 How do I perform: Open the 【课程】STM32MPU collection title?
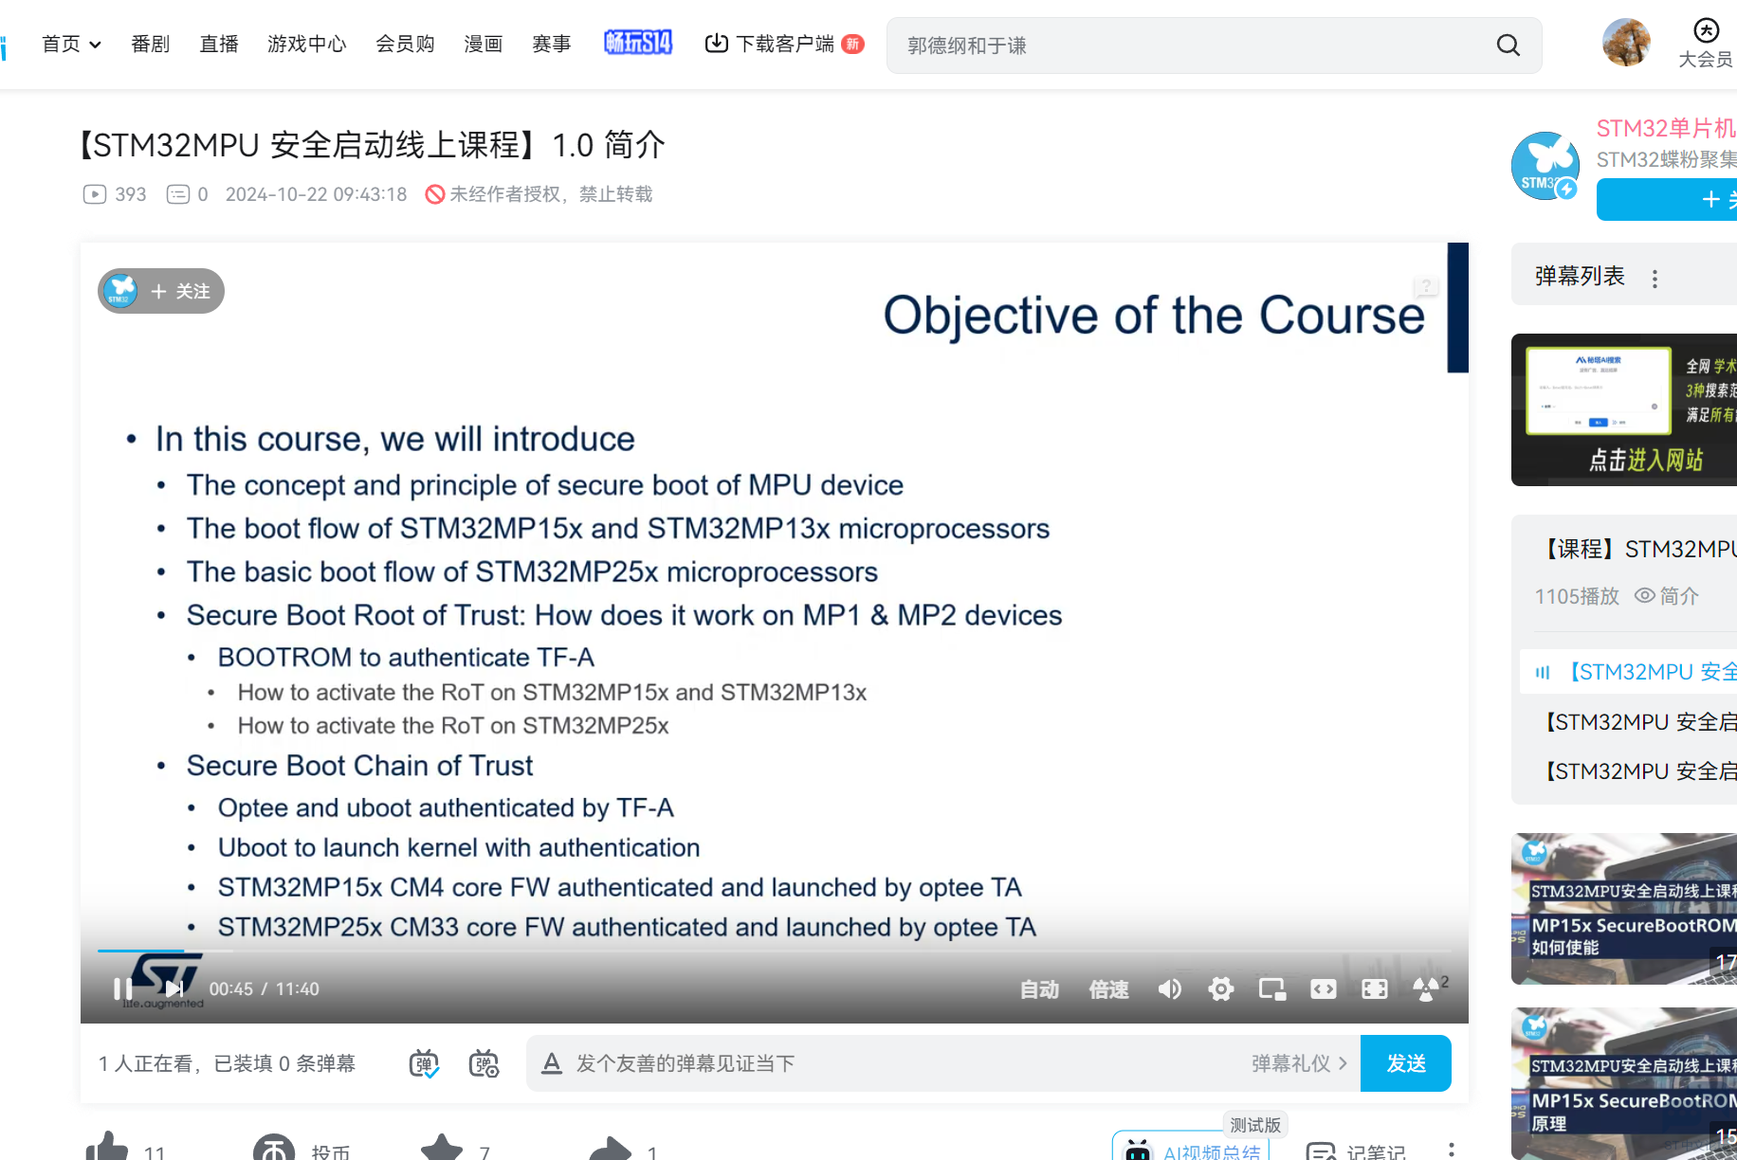pyautogui.click(x=1636, y=549)
